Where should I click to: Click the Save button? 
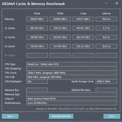point(10,116)
